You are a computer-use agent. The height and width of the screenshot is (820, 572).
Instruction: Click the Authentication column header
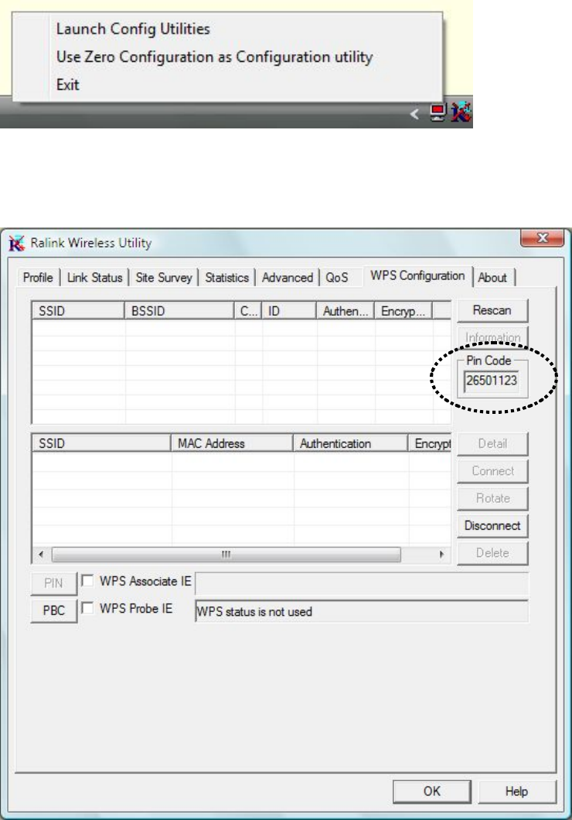(350, 443)
